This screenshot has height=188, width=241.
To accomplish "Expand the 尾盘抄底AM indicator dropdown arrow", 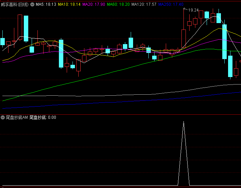I will click(3, 117).
